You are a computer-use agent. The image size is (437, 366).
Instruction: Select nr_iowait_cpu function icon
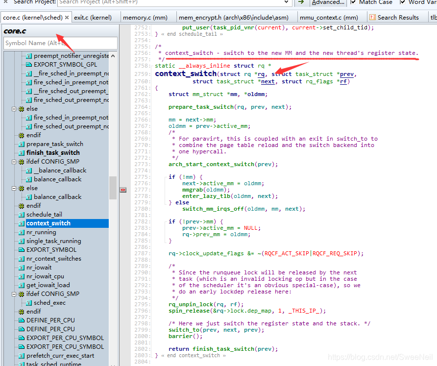click(21, 277)
